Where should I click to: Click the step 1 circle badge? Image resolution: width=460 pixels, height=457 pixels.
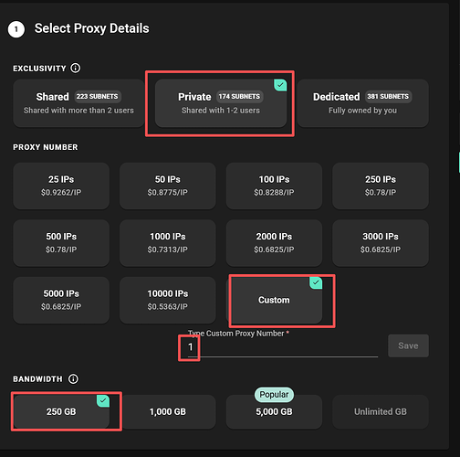16,29
